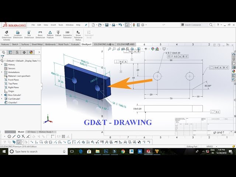Click the Apply Scene icon in view toolbar
The image size is (236, 177).
pos(157,49)
